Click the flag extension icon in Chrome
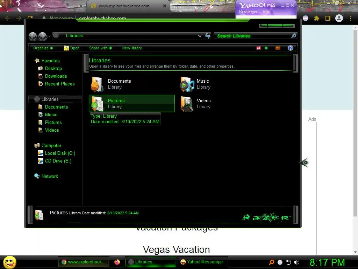 (306, 18)
